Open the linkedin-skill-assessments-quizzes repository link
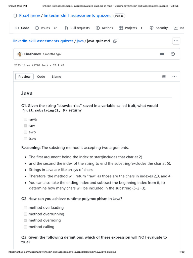 click(77, 16)
